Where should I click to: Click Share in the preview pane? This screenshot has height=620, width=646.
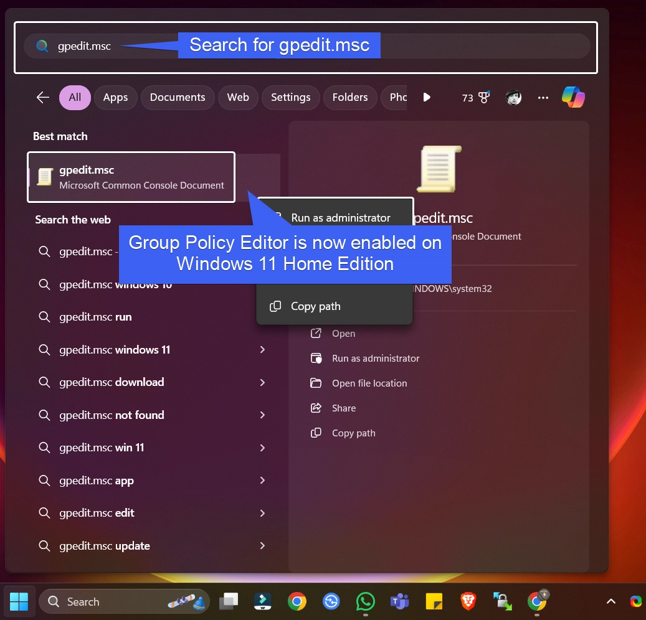(333, 408)
